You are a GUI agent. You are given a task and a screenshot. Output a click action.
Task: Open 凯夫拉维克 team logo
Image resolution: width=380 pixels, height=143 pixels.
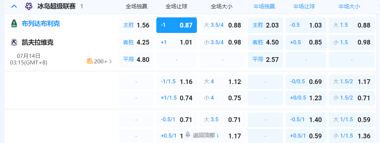[x=14, y=42]
